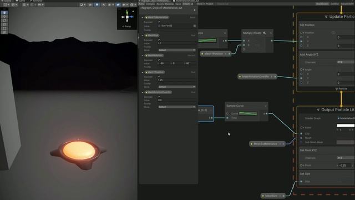
Task: Toggle the sky/effects cloud icon
Action: pyautogui.click(x=118, y=4)
